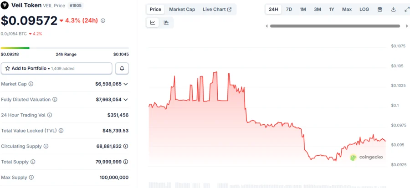Expand the Market Cap value chevron

[x=126, y=84]
